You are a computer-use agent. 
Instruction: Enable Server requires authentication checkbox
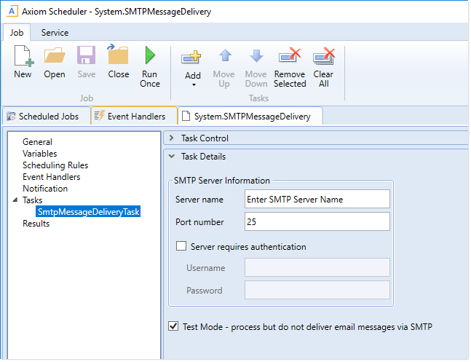click(181, 246)
